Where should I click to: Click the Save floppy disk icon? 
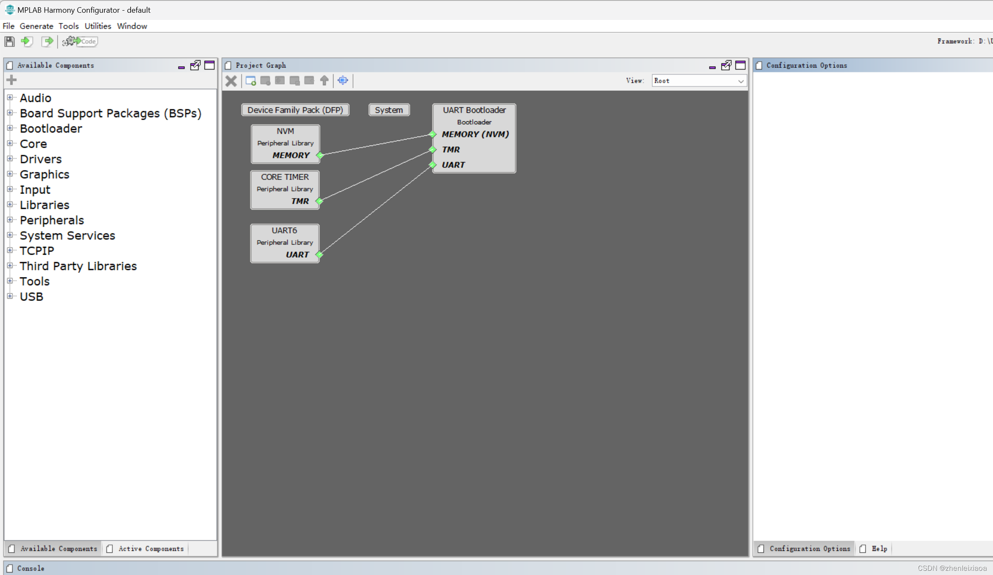click(9, 41)
